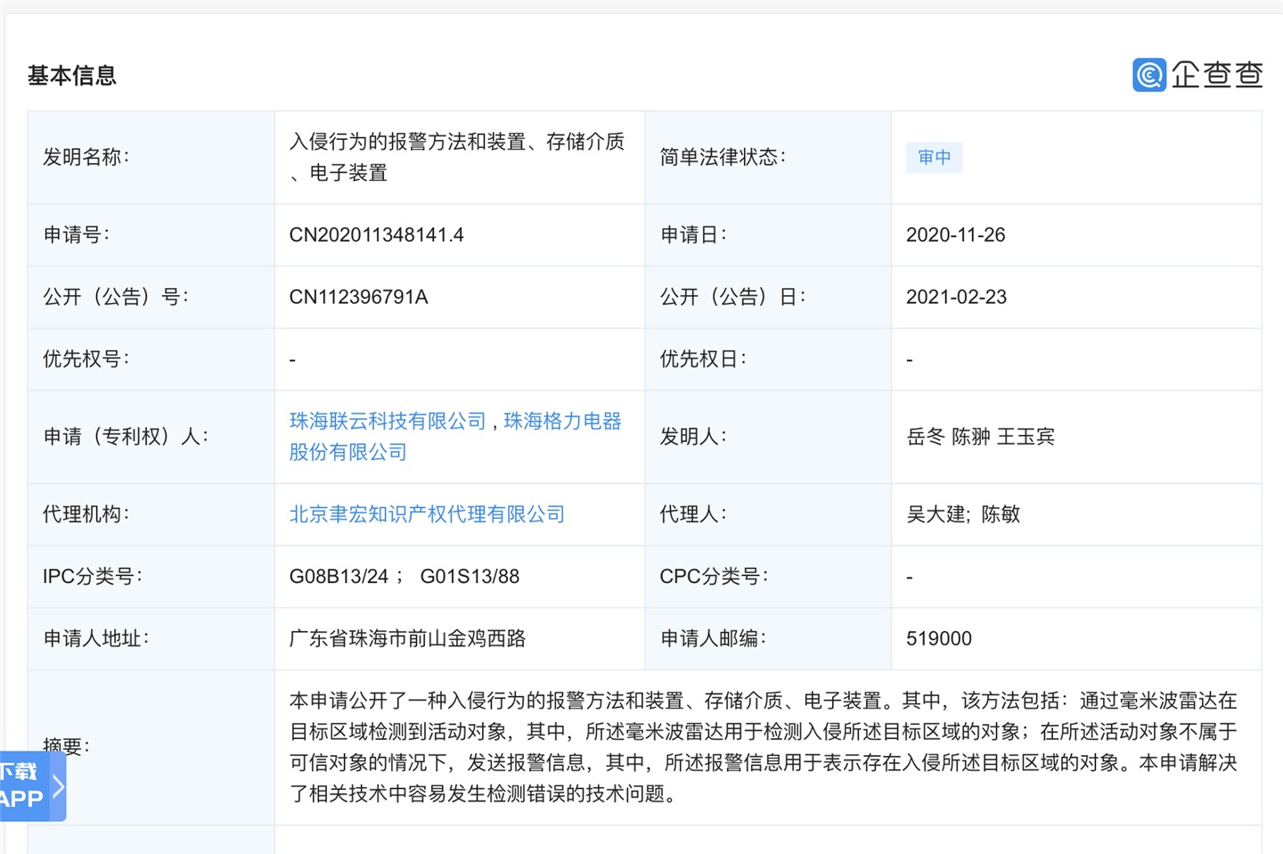Screen dimensions: 1283x854
Task: Click the 基本信息 section heading
Action: coord(72,76)
